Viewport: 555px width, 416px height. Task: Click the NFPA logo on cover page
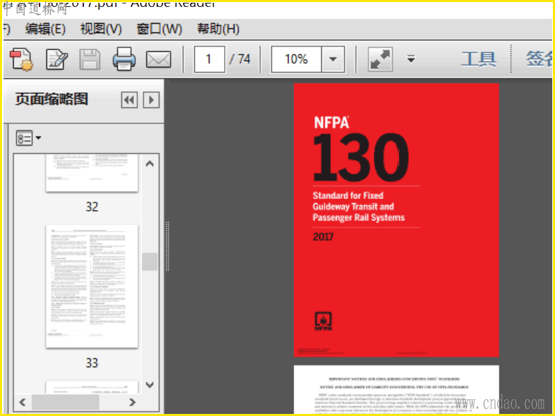tap(323, 321)
